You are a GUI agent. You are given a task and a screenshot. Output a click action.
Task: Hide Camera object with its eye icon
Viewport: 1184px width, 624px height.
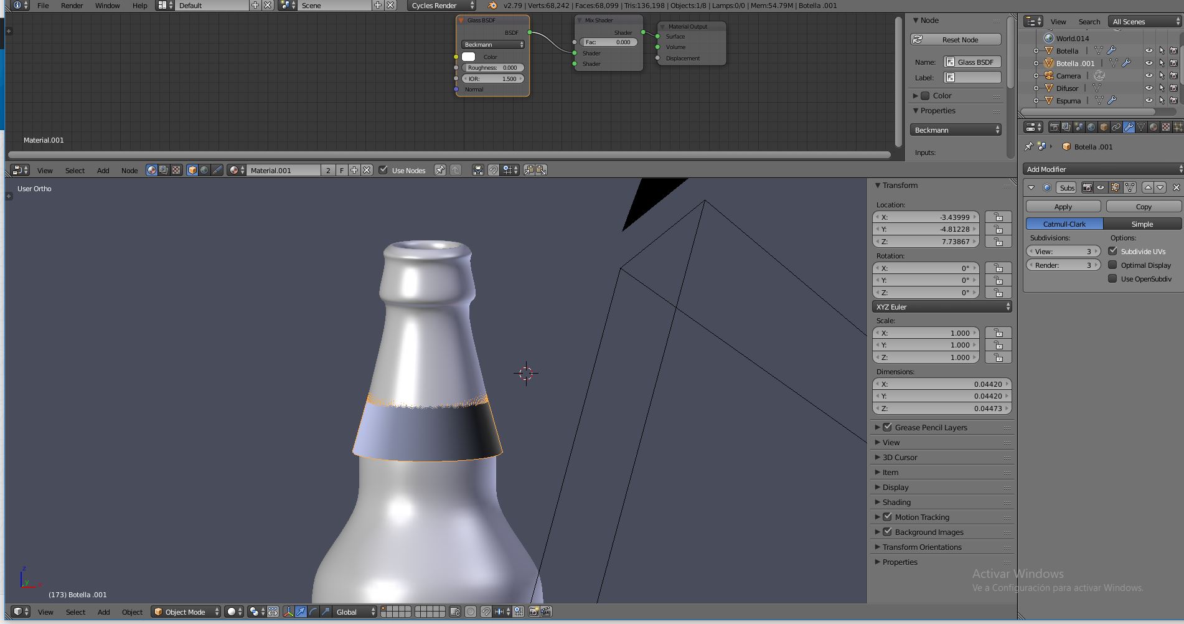tap(1149, 75)
